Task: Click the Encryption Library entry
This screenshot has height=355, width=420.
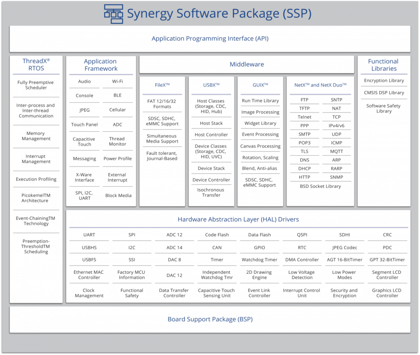Action: [x=383, y=81]
